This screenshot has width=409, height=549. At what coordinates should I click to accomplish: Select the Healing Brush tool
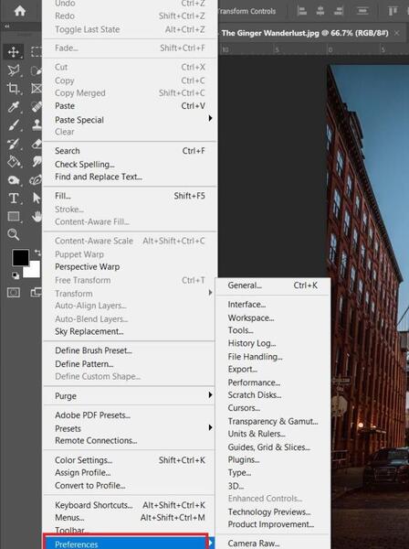click(x=37, y=107)
